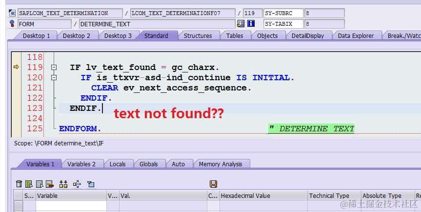Click the SY-SUBRC field

[x=283, y=13]
